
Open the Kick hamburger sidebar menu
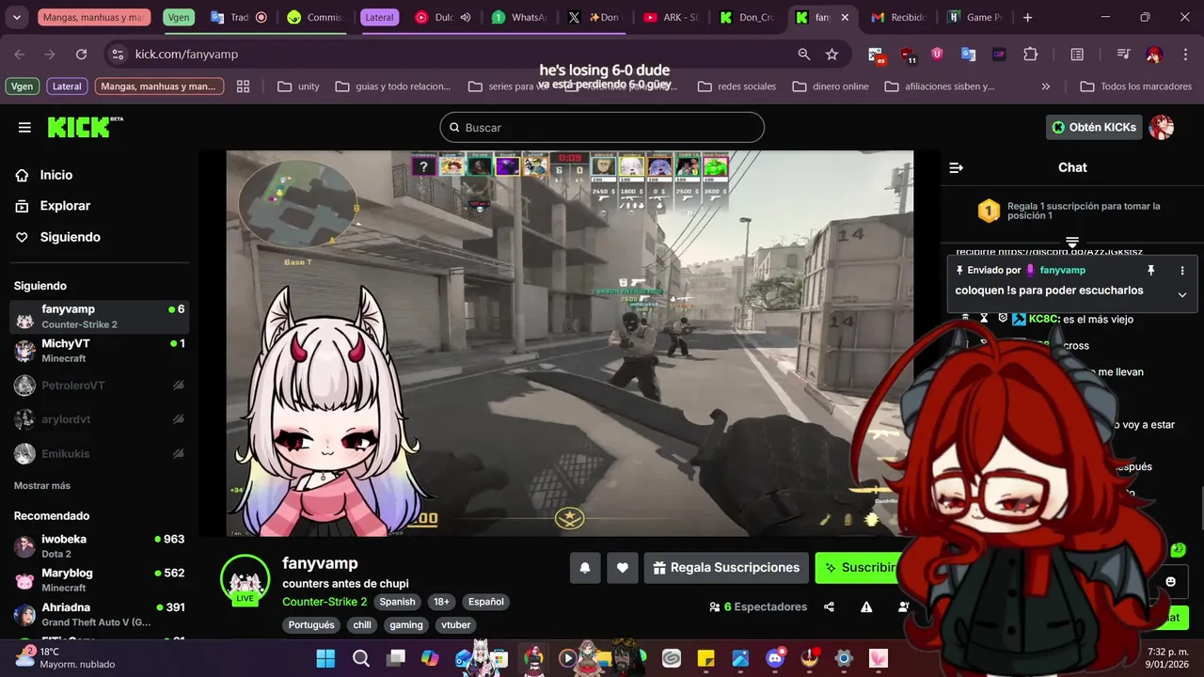point(24,127)
